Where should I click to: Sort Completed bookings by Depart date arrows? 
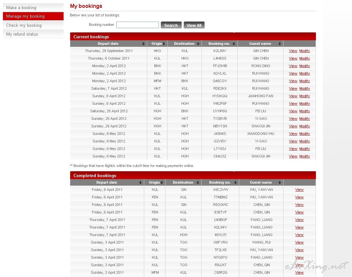(x=140, y=183)
